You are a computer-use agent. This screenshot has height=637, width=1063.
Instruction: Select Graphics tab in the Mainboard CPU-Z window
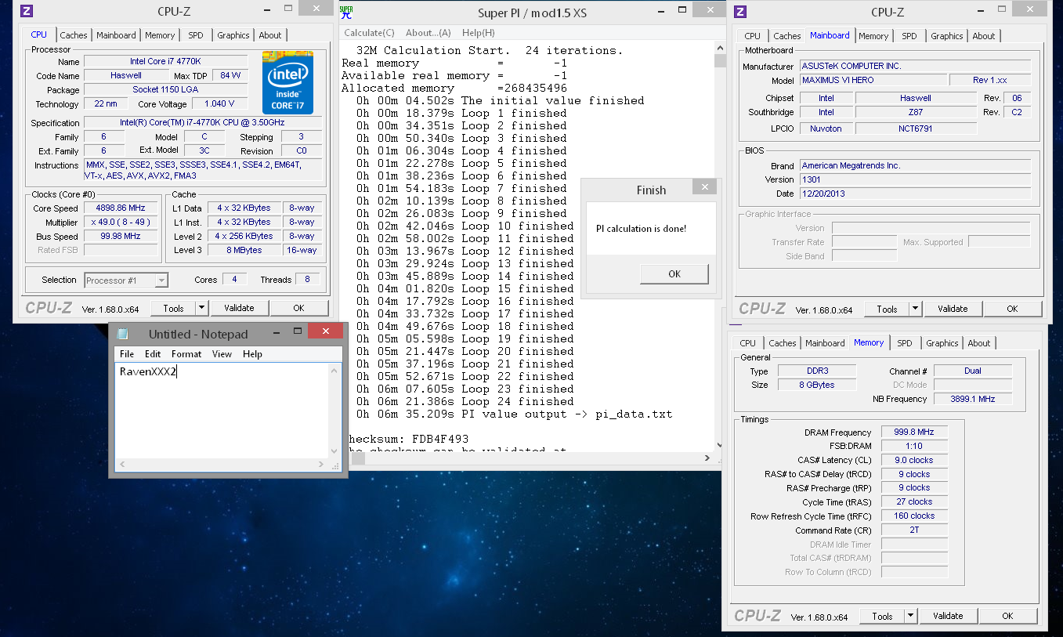pyautogui.click(x=947, y=36)
